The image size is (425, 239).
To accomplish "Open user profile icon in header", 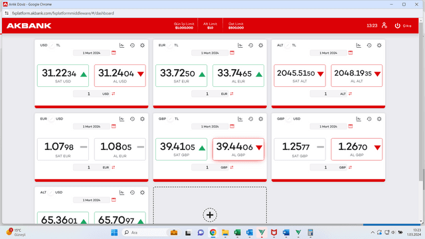I will (x=384, y=25).
